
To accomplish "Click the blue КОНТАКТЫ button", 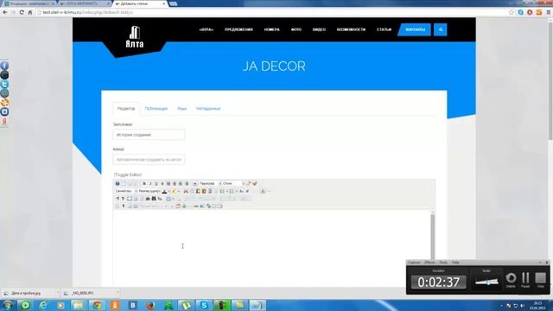I will point(415,29).
